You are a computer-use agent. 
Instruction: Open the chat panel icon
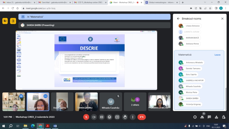[209, 117]
